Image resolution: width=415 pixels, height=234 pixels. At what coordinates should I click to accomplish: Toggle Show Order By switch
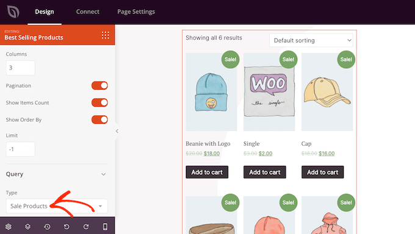(99, 119)
